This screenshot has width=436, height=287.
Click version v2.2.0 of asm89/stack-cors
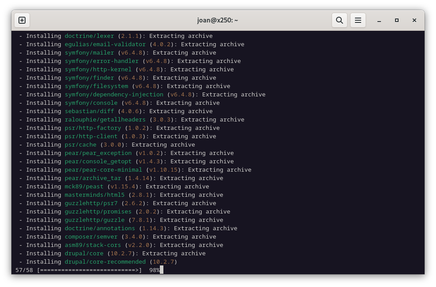click(x=139, y=245)
